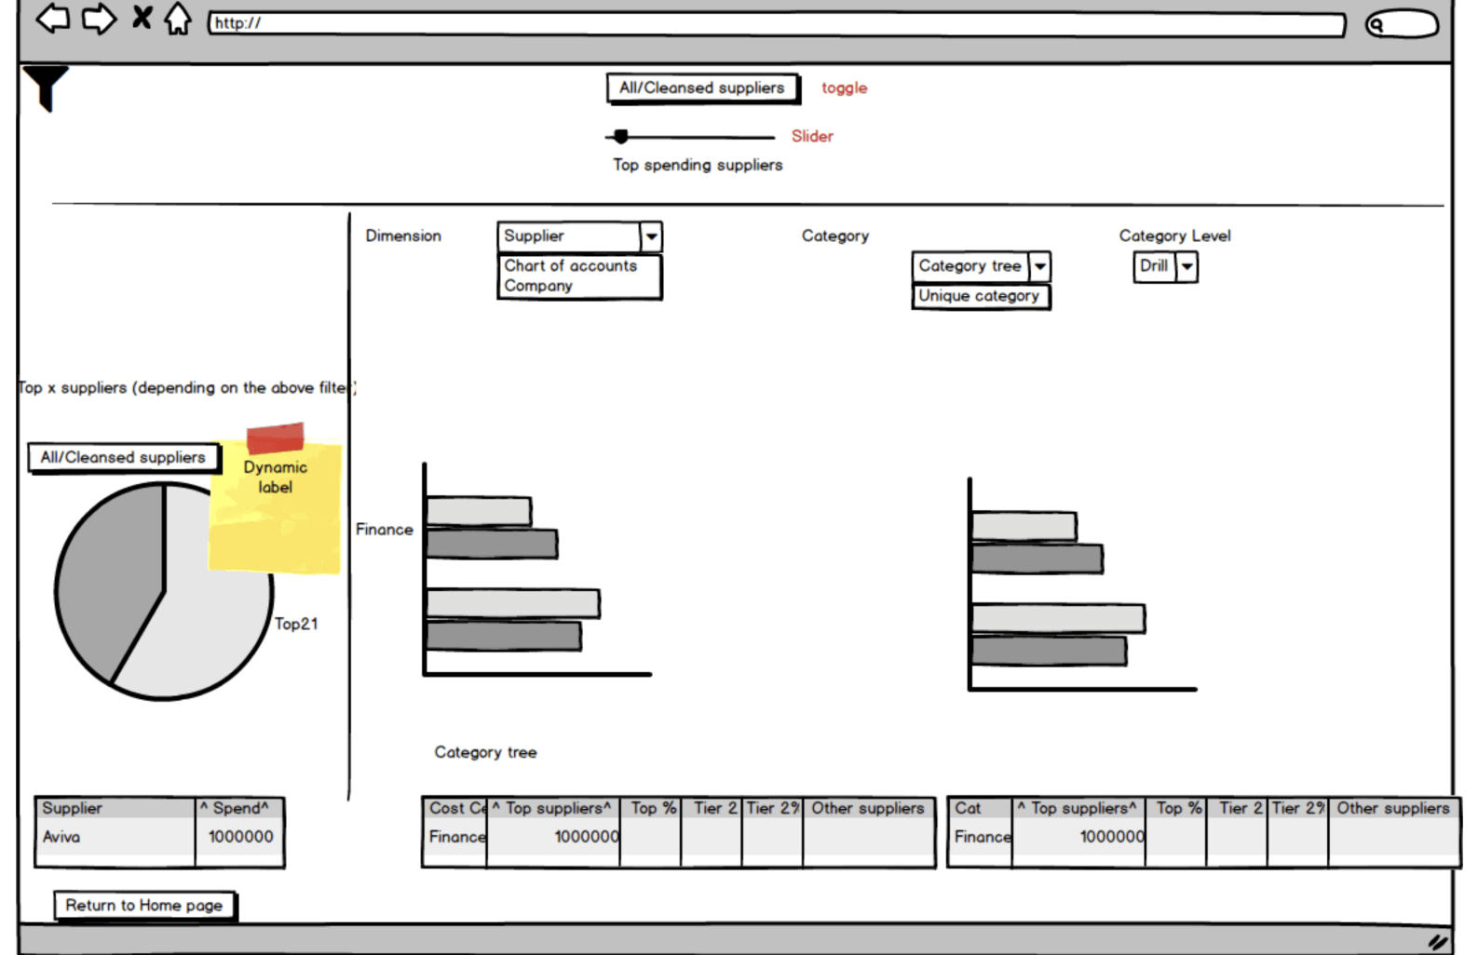Image resolution: width=1478 pixels, height=955 pixels.
Task: Select Chart of accounts dimension option
Action: click(x=571, y=265)
